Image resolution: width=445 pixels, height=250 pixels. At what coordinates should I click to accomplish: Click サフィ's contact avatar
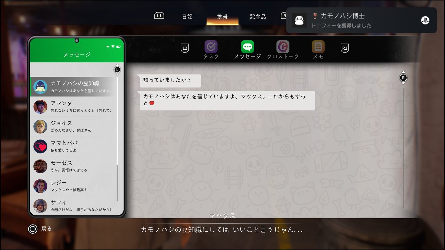(40, 206)
